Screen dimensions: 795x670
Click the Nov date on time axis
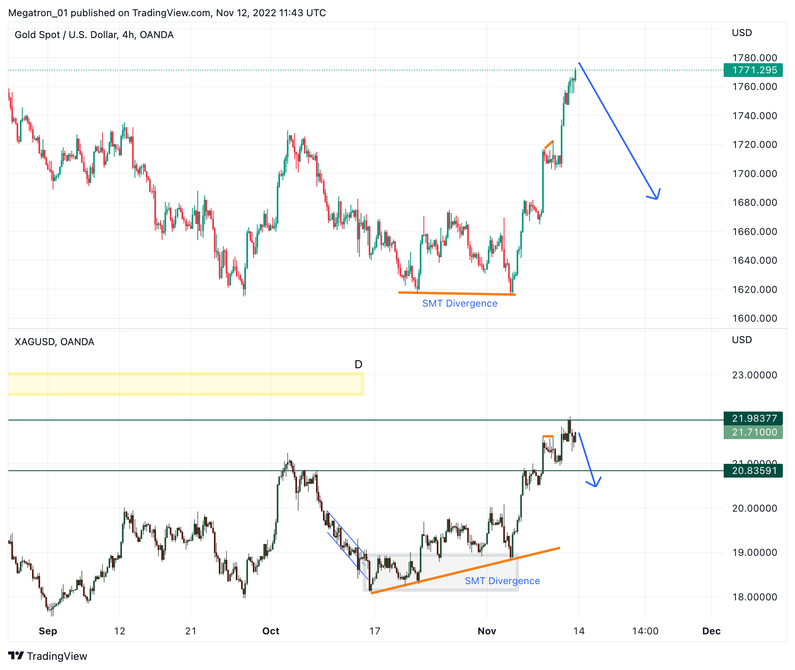coord(487,631)
